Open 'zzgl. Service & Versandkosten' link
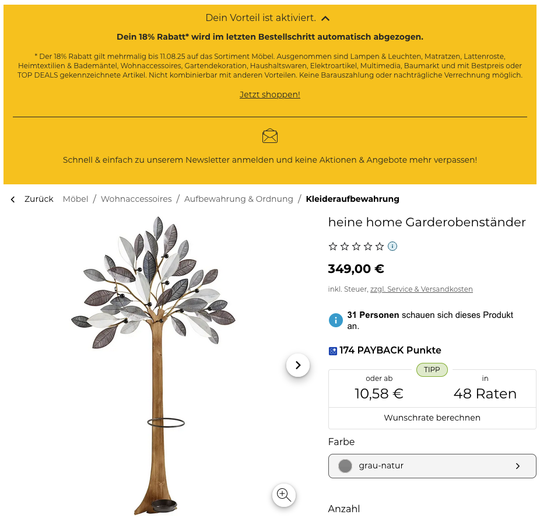The width and height of the screenshot is (540, 518). coord(421,289)
